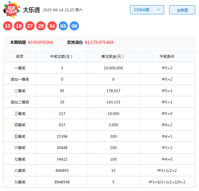The image size is (199, 191).
Task: Click the 九等奖 row label
Action: pos(20,182)
